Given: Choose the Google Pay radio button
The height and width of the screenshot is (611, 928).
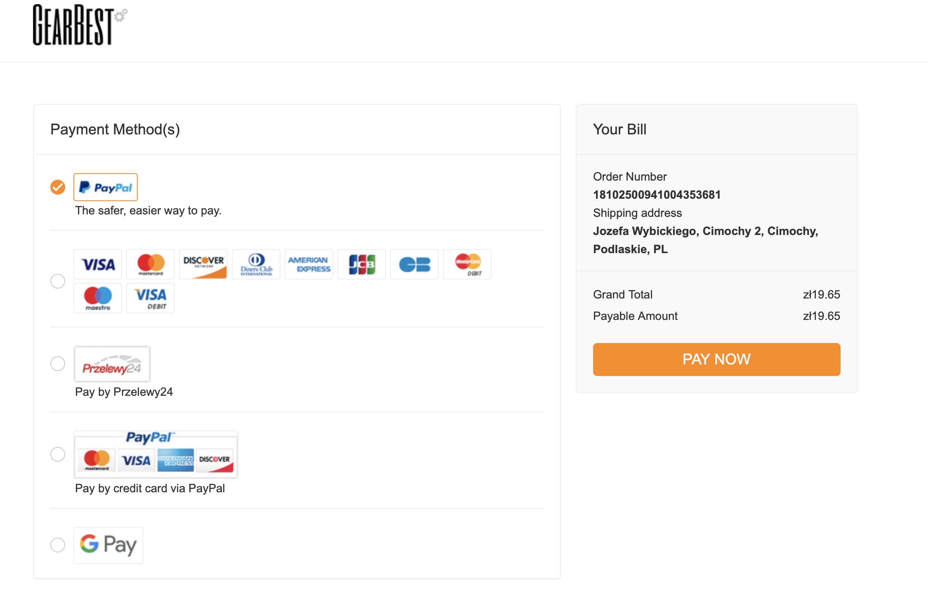Looking at the screenshot, I should [x=58, y=545].
